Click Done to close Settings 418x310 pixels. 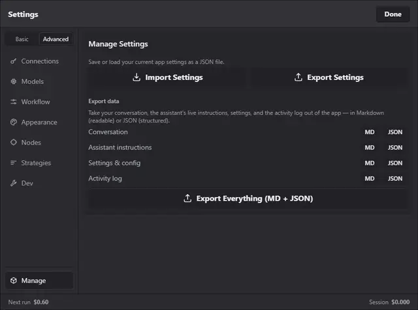click(393, 14)
